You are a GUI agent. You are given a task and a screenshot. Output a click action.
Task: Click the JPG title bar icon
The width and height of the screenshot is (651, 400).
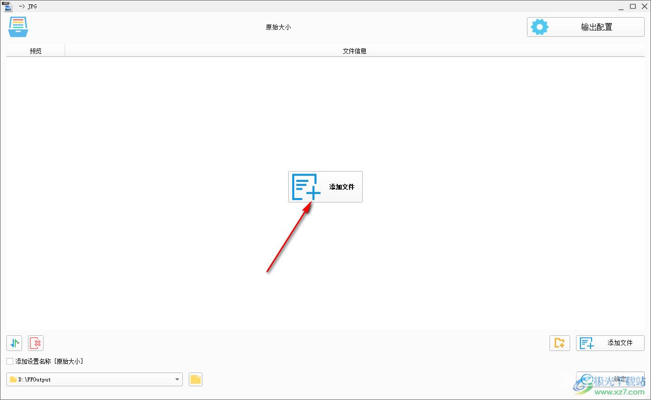[x=8, y=6]
